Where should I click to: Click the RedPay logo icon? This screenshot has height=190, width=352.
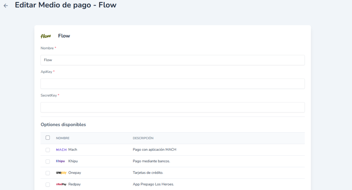click(x=61, y=184)
